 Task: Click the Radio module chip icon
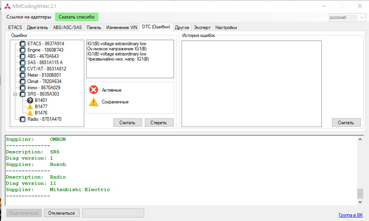click(x=23, y=119)
